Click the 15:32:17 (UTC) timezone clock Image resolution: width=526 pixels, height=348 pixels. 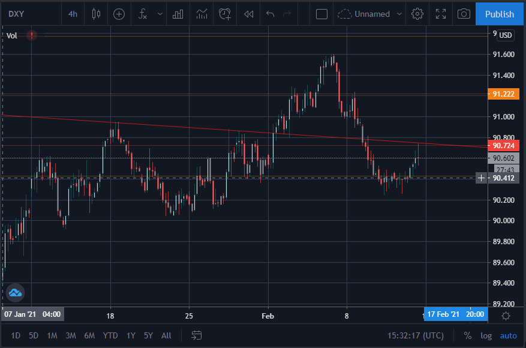[415, 335]
